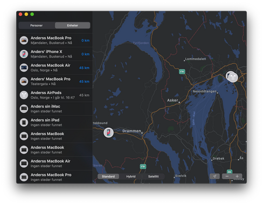Select Standard map view
Screen dimensions: 263x205
tap(108, 176)
